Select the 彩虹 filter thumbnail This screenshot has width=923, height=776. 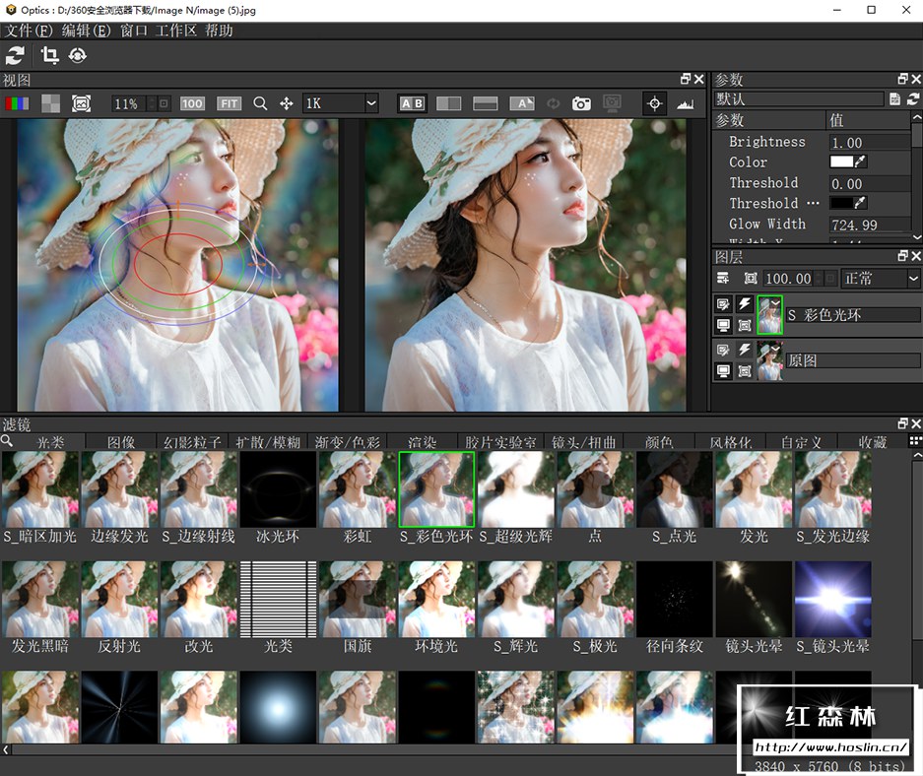point(358,489)
